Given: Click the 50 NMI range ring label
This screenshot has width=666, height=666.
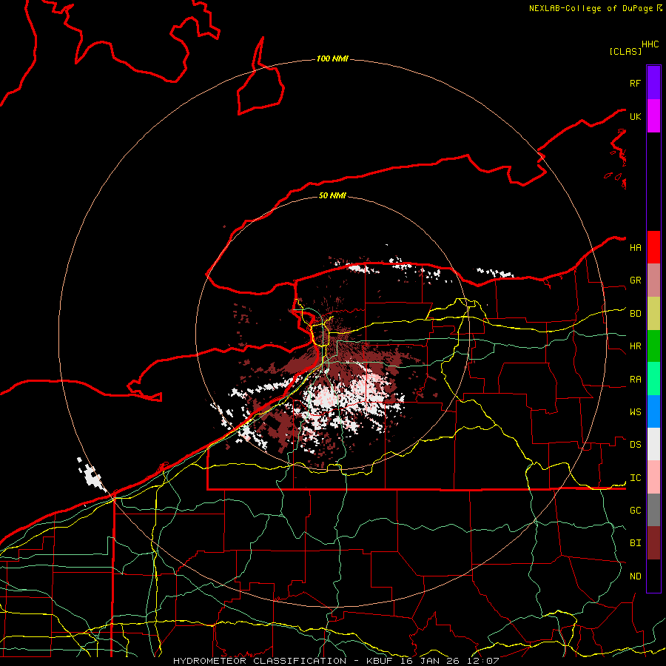Looking at the screenshot, I should point(332,195).
